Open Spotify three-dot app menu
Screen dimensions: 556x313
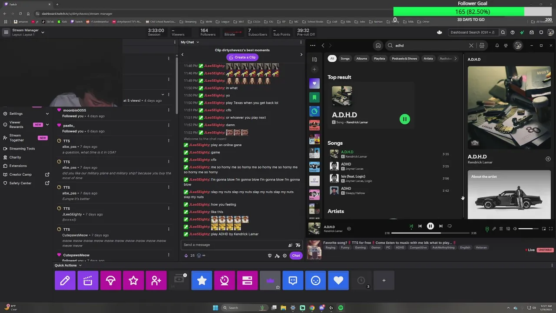pyautogui.click(x=313, y=45)
